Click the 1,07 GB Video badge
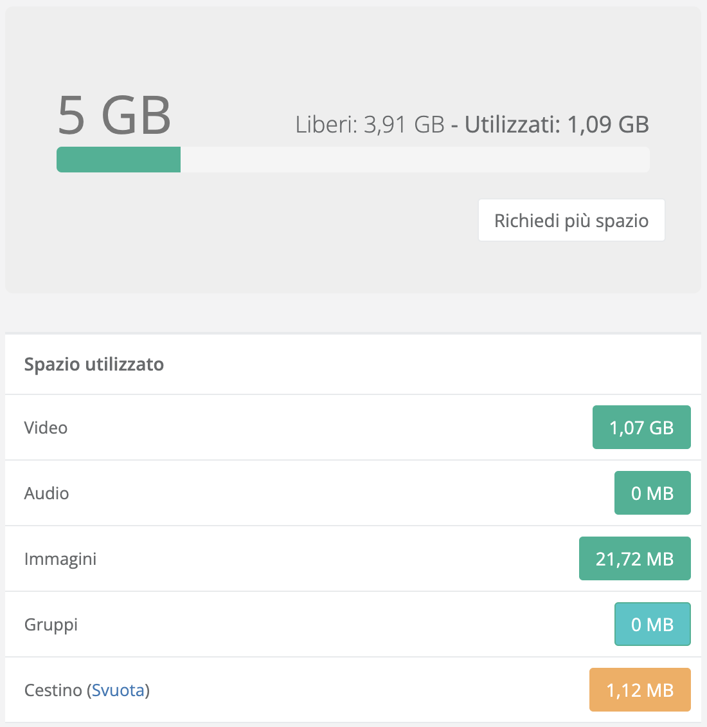This screenshot has height=727, width=707. coord(641,427)
